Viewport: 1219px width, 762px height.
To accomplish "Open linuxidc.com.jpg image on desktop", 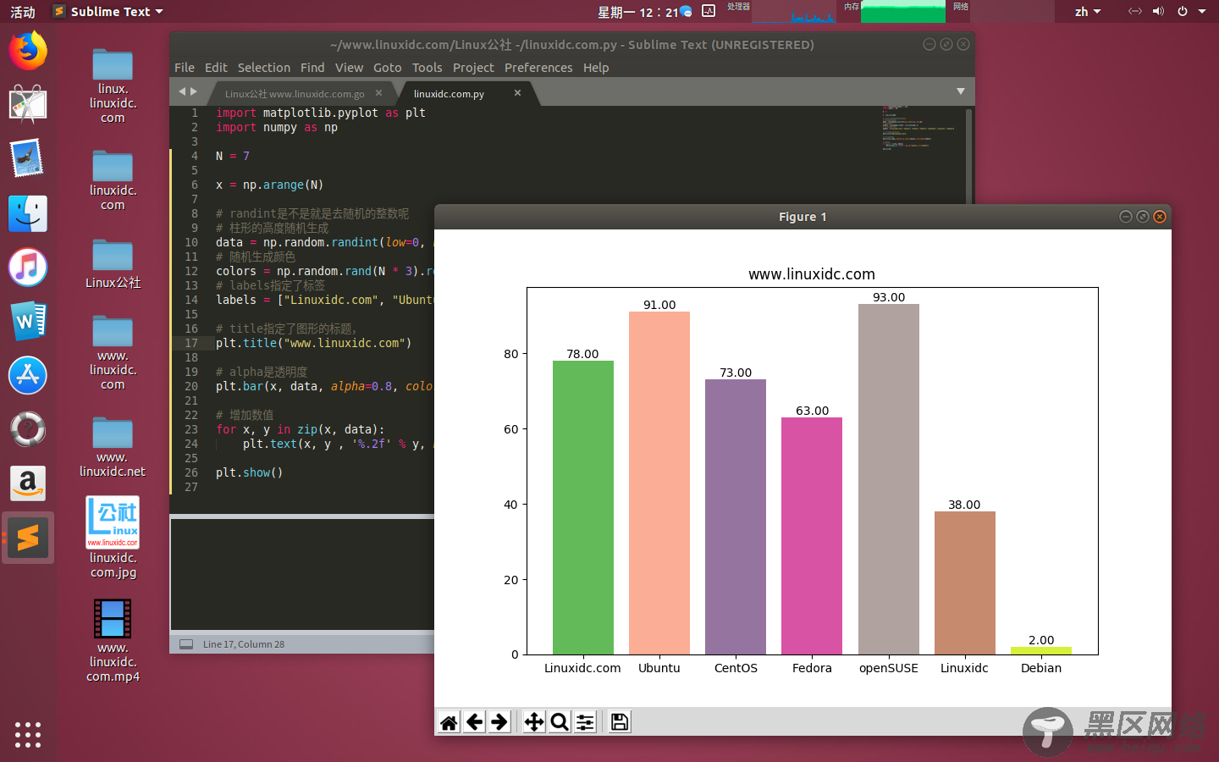I will pyautogui.click(x=113, y=538).
